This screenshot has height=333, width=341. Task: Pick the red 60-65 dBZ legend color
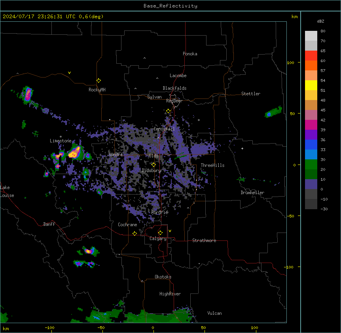tap(311, 56)
